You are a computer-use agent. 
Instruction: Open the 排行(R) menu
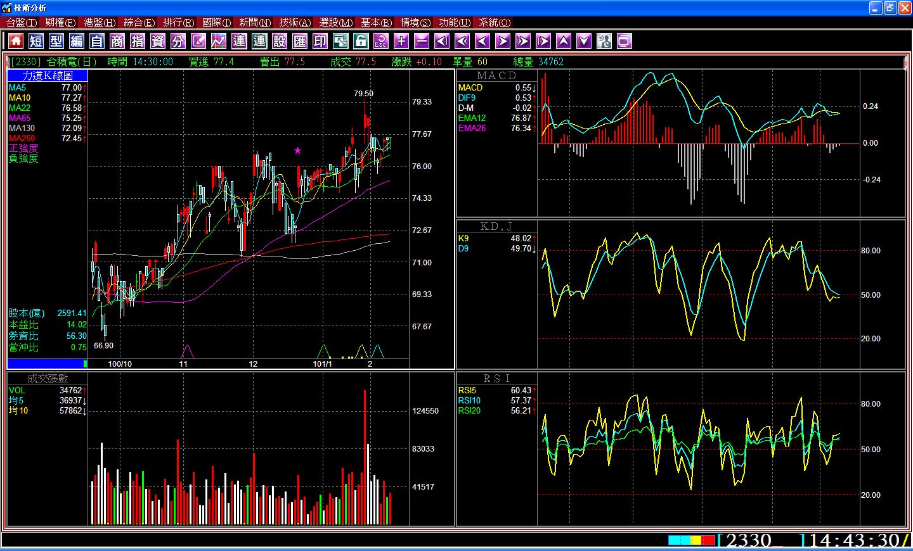(x=178, y=22)
